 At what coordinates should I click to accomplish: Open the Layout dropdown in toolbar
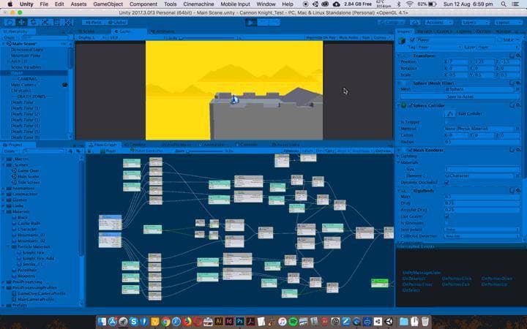[509, 22]
